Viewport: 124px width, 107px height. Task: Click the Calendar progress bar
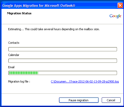coord(63,61)
